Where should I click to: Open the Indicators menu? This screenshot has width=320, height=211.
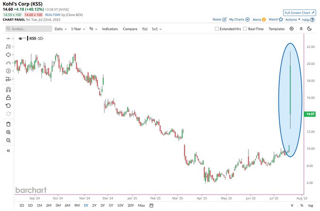pyautogui.click(x=110, y=29)
